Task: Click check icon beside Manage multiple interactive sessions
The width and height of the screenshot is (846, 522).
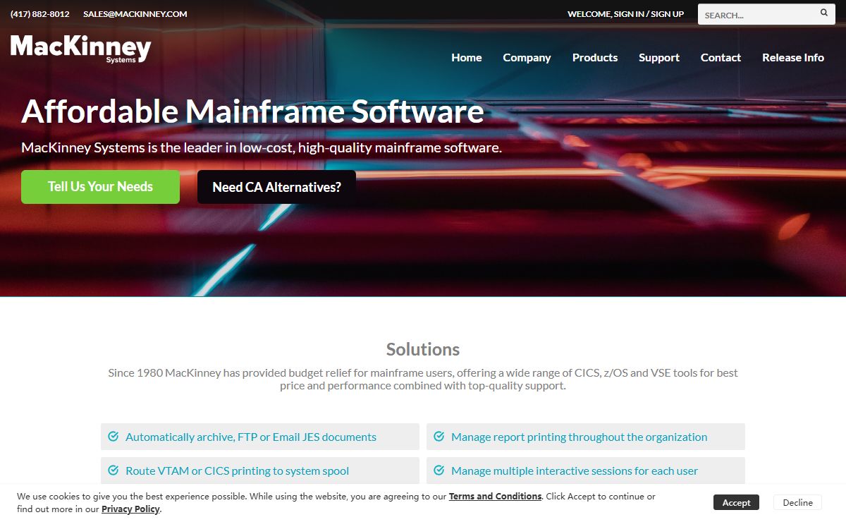Action: point(439,471)
